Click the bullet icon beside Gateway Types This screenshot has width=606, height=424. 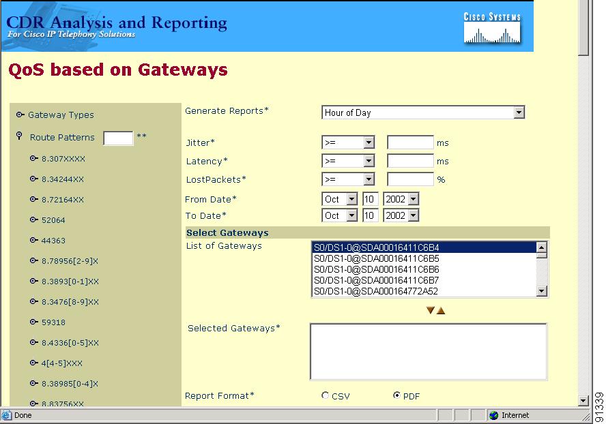(x=20, y=115)
